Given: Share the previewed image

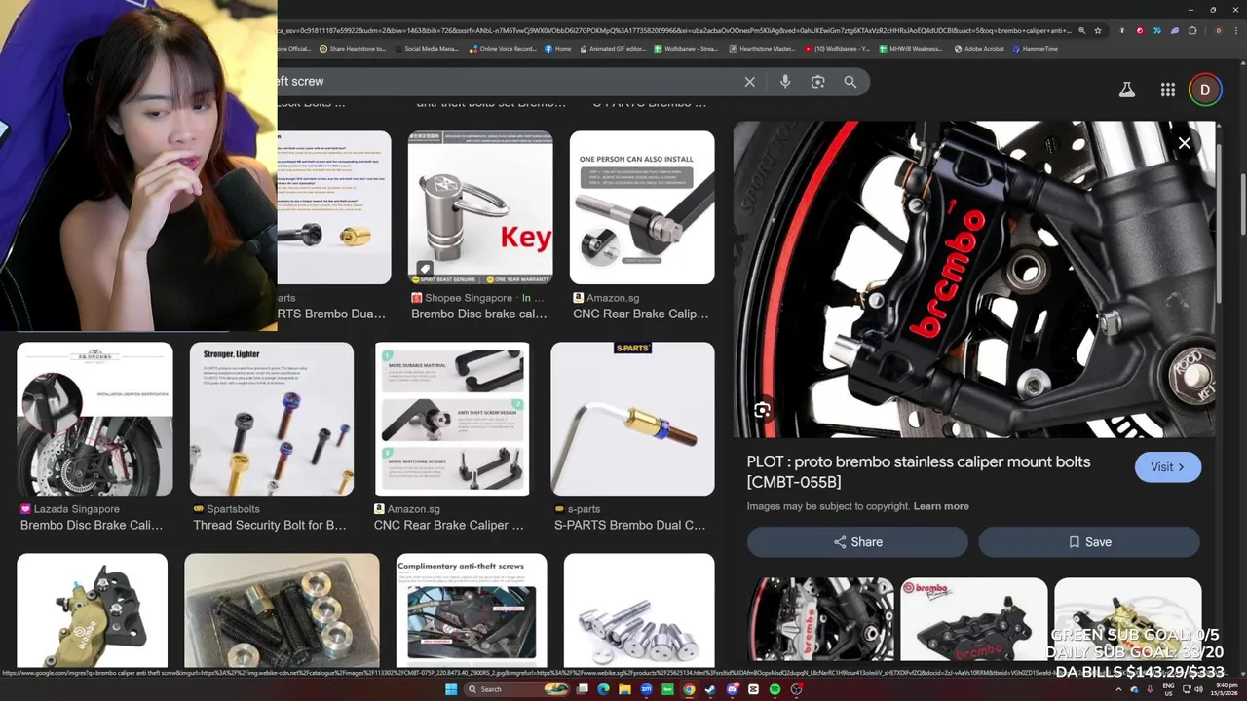Looking at the screenshot, I should (857, 542).
